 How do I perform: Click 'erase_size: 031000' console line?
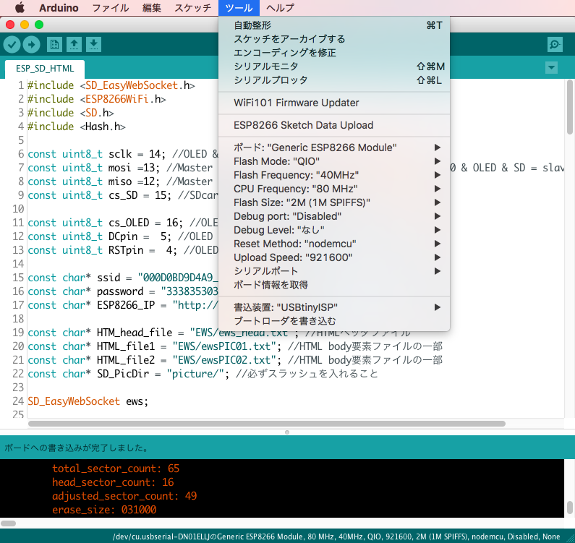104,510
